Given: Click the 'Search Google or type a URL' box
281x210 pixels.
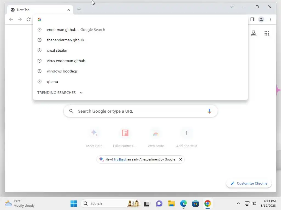Looking at the screenshot, I should pos(140,111).
